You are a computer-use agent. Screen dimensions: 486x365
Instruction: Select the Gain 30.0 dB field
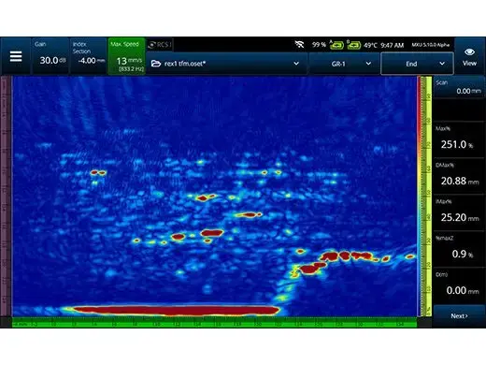pyautogui.click(x=50, y=56)
